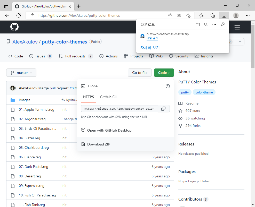Expand the dropdown arrow beside the star button

[x=240, y=42]
